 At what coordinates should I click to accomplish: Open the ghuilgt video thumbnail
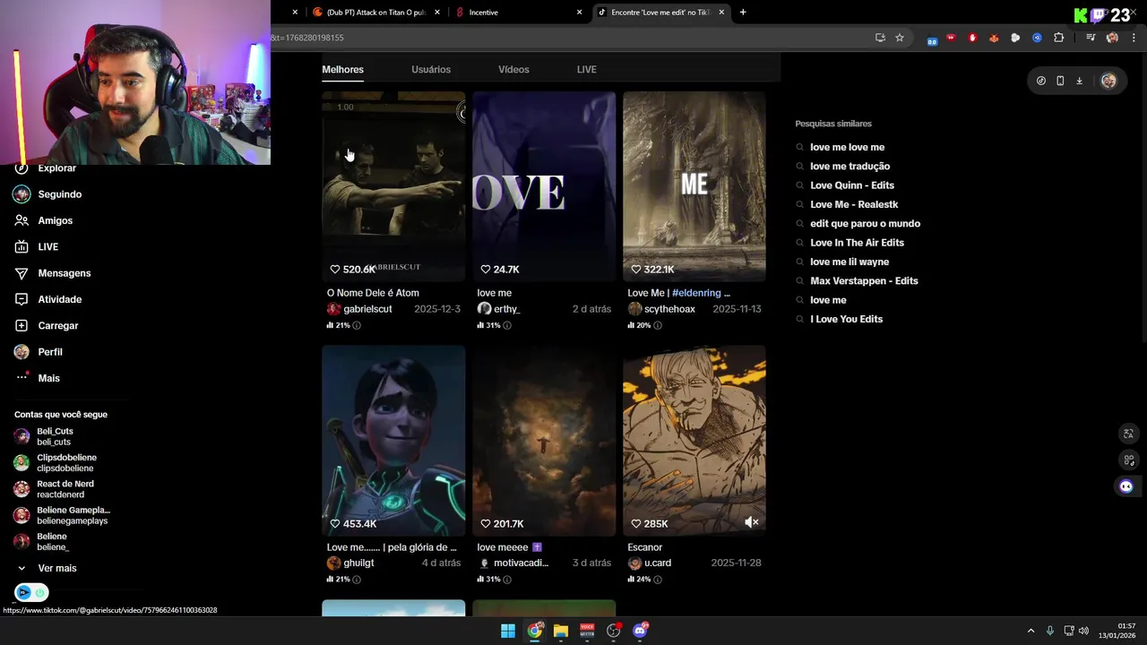click(393, 441)
